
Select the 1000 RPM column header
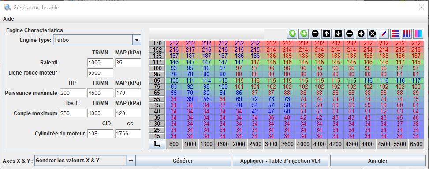(190, 144)
